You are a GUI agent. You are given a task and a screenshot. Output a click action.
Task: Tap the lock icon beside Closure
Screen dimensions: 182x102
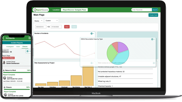coord(4,87)
